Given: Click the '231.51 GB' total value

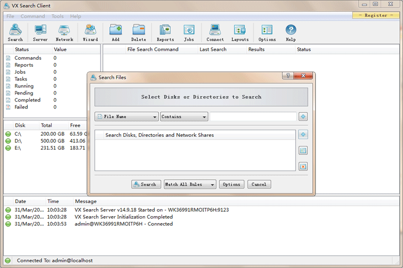Looking at the screenshot, I should [52, 148].
